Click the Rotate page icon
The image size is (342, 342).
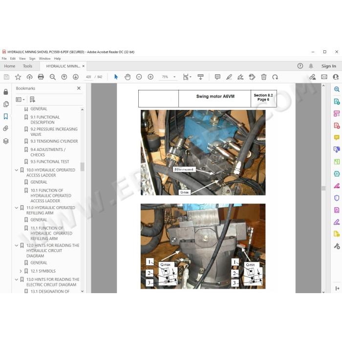pos(275,77)
